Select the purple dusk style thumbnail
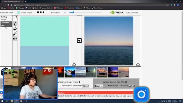This screenshot has width=183, height=103. point(113,72)
